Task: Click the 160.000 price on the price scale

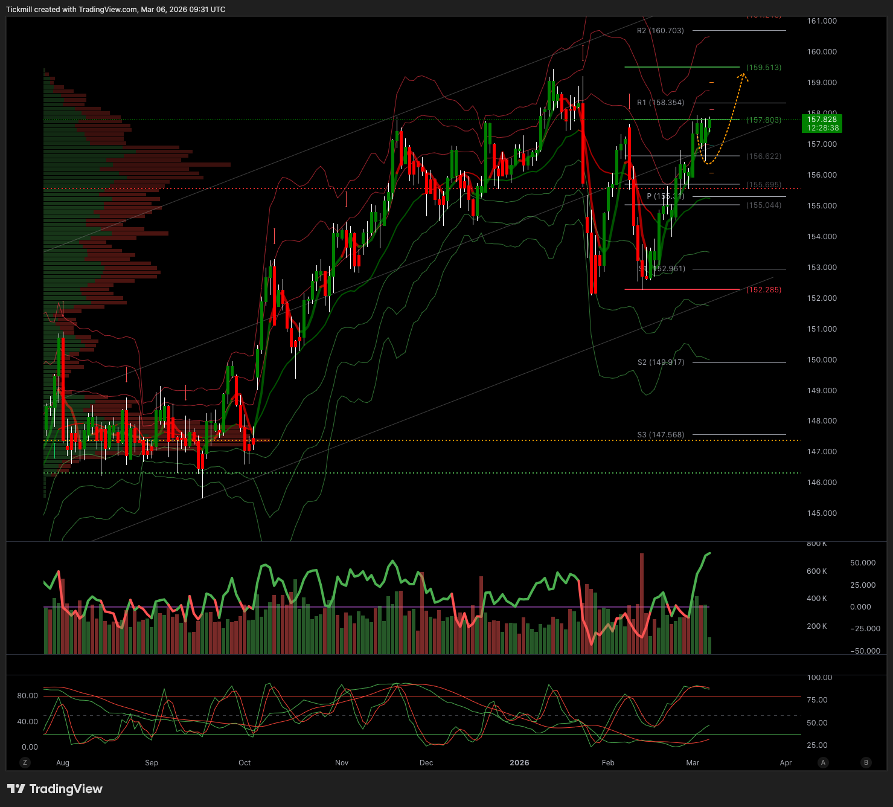Action: 822,52
